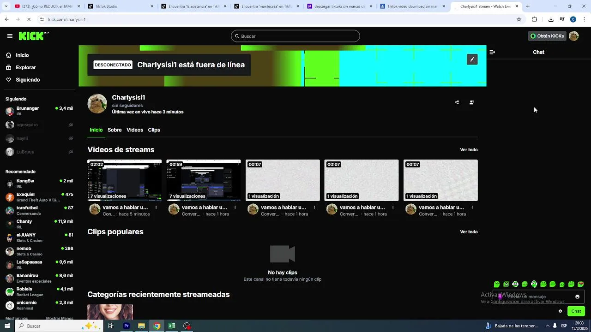The height and width of the screenshot is (332, 591).
Task: Select the Inicio channel tab
Action: pos(96,130)
